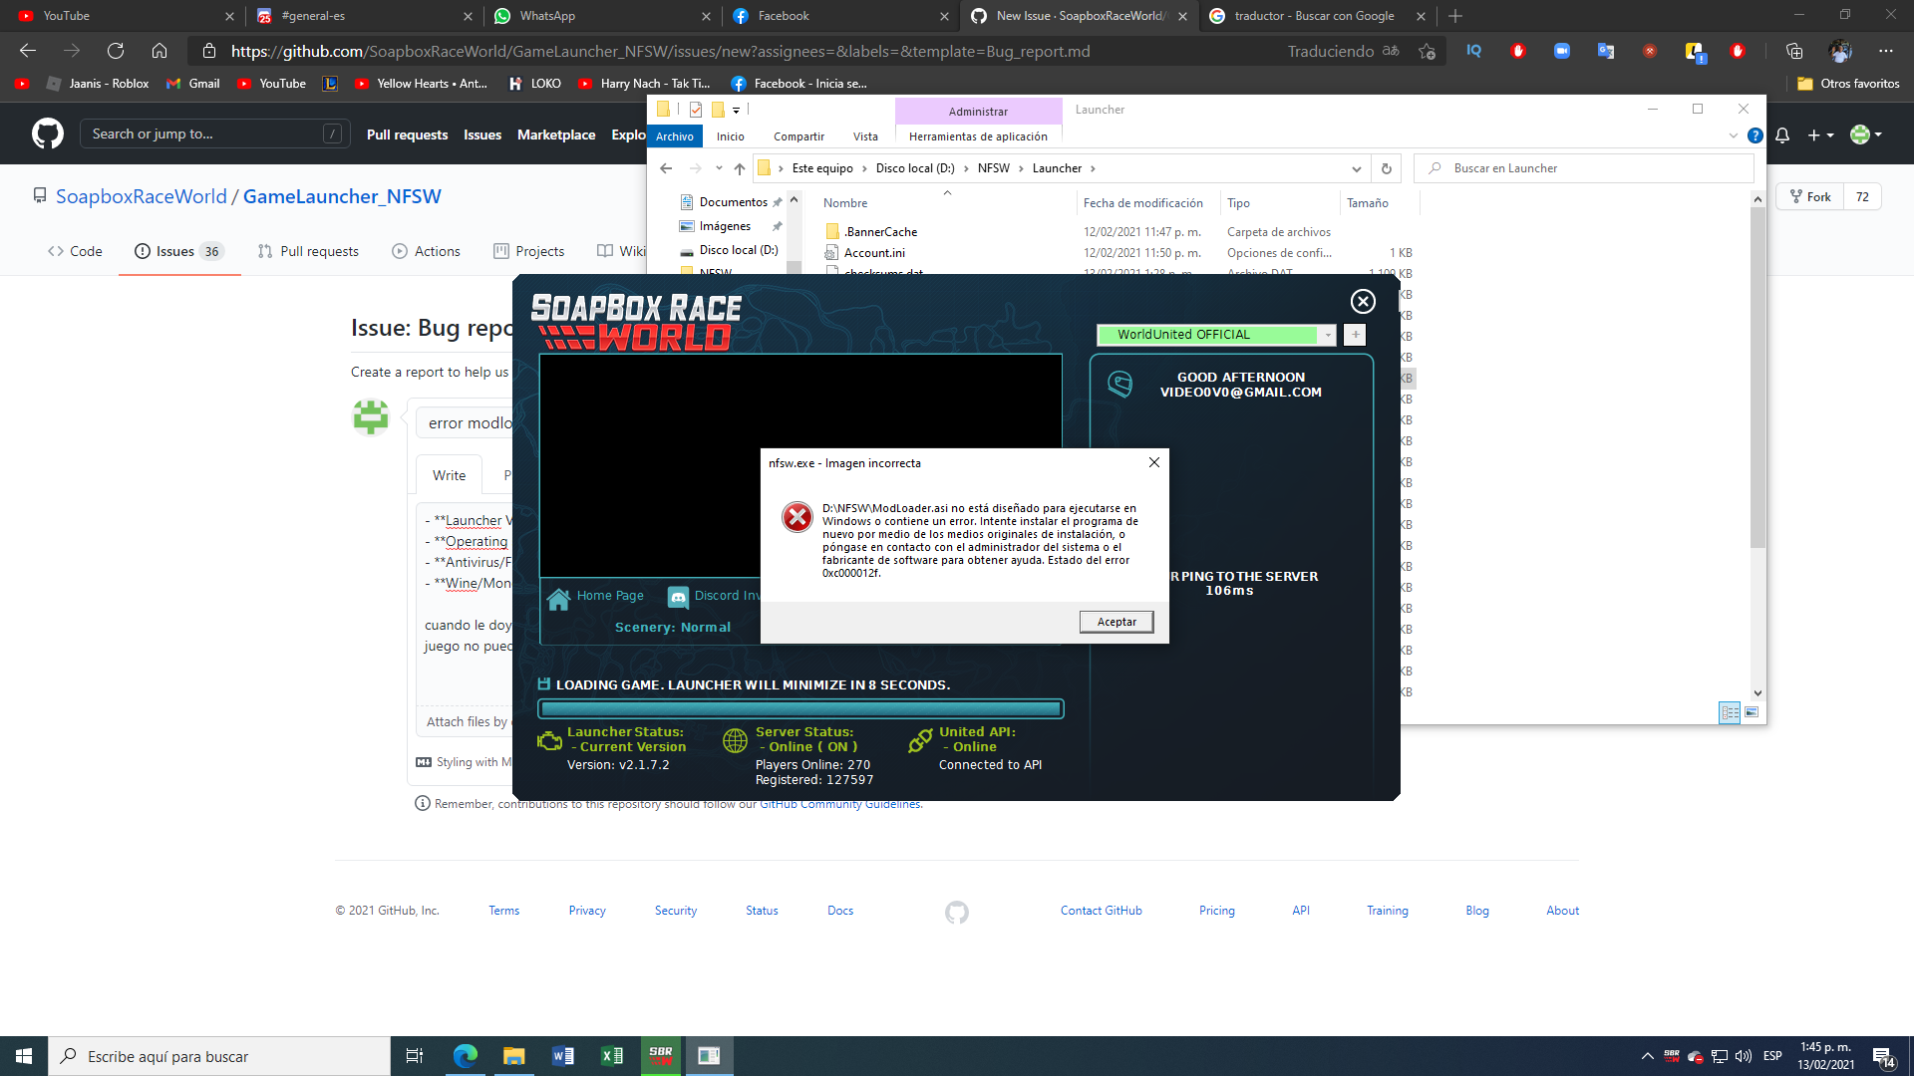The height and width of the screenshot is (1076, 1914).
Task: Open SoapboxRaceWorld organization link
Action: click(x=142, y=196)
